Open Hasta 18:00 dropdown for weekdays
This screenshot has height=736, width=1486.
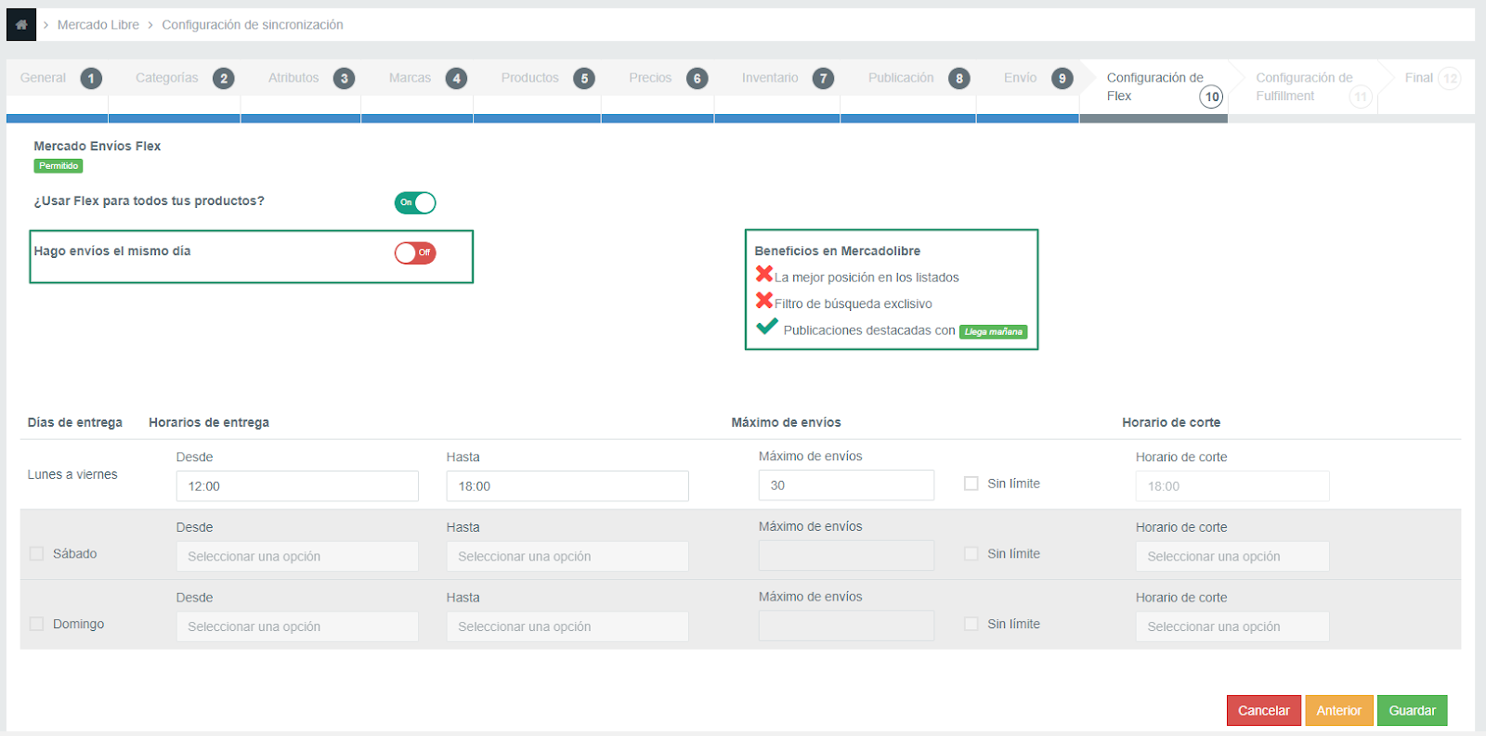coord(567,486)
